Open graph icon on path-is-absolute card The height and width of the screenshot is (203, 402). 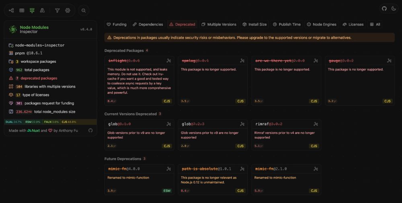point(242,169)
